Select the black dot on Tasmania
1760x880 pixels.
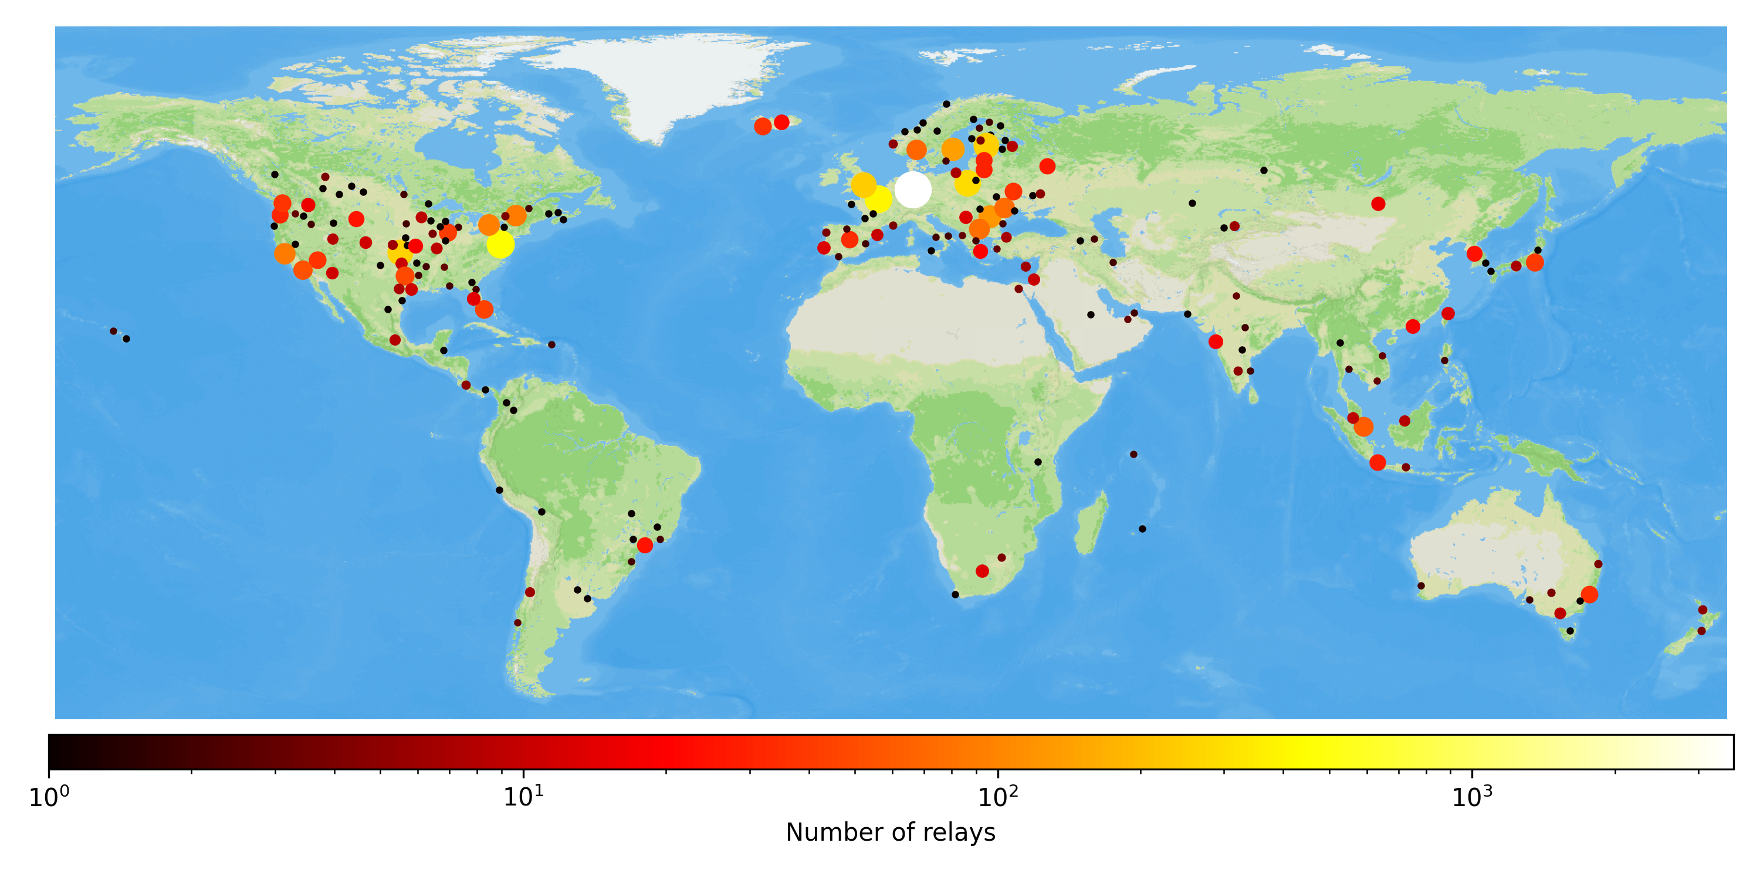[1570, 631]
